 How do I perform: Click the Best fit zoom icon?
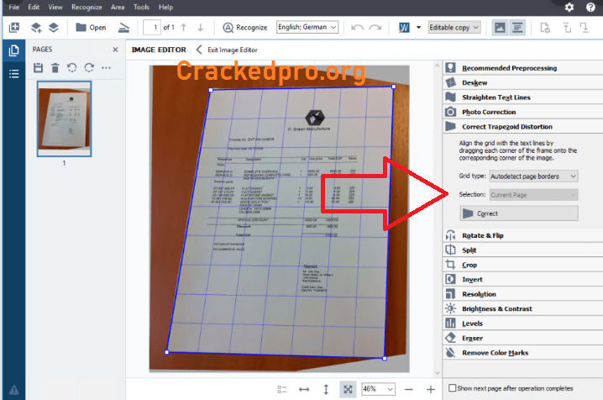tap(346, 389)
